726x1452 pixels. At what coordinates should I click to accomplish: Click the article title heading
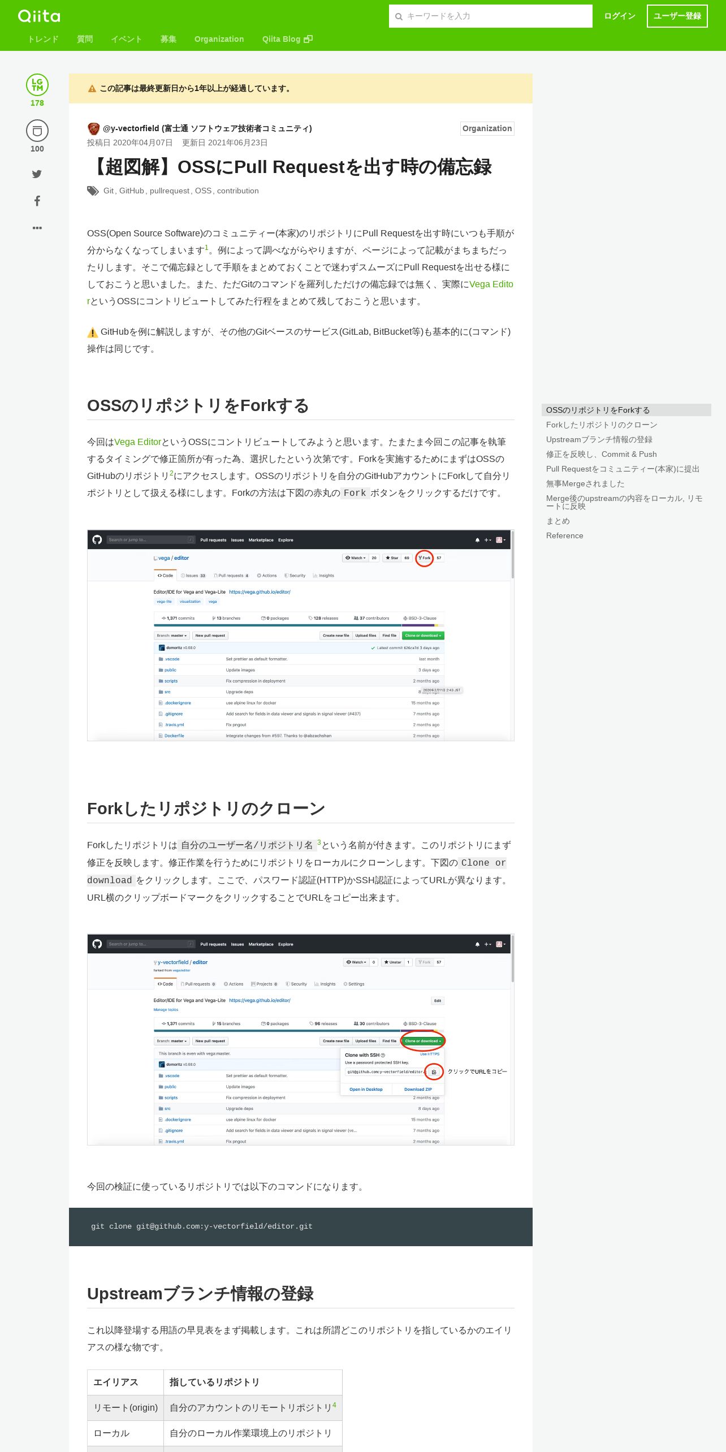289,167
